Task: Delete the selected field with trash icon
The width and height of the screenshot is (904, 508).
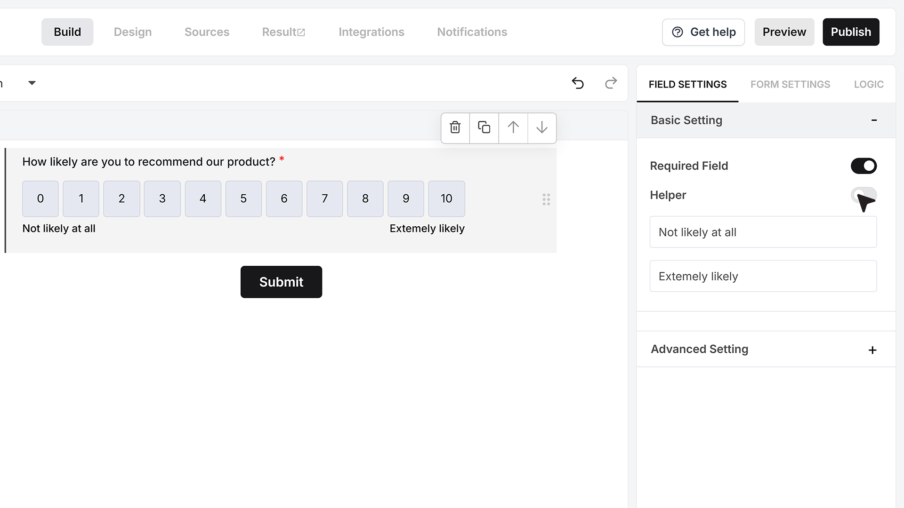Action: (x=455, y=127)
